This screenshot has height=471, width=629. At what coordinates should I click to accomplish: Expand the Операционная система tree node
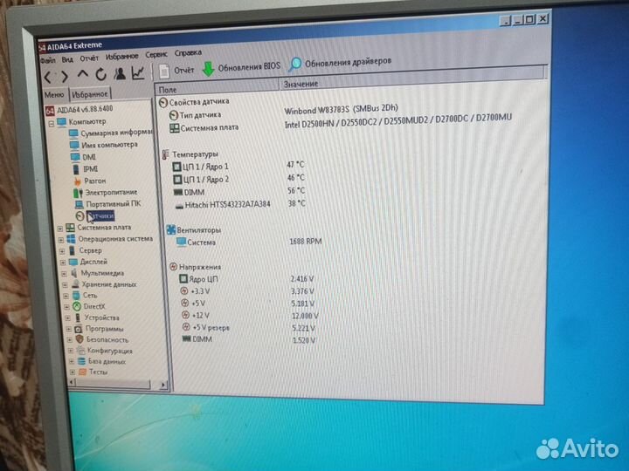pos(60,239)
